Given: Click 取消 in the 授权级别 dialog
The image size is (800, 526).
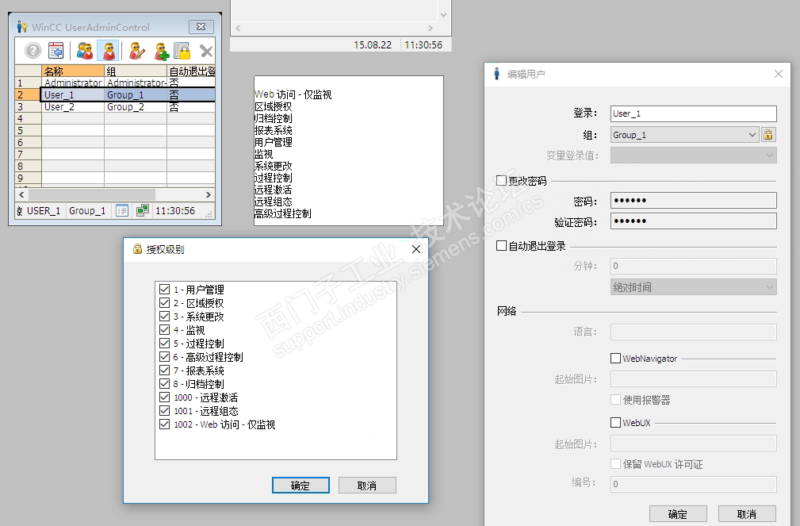Looking at the screenshot, I should (x=367, y=486).
